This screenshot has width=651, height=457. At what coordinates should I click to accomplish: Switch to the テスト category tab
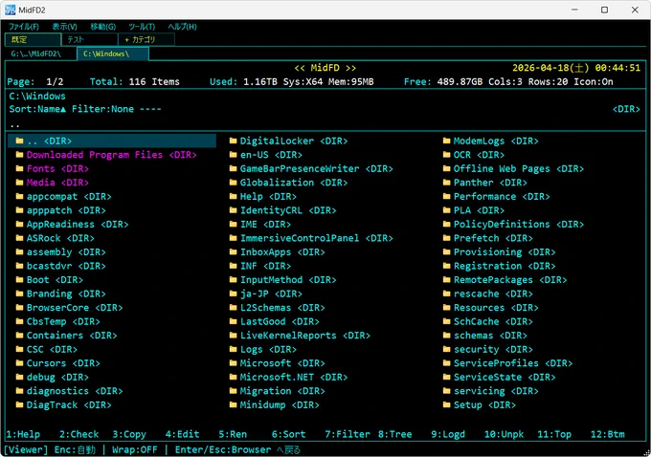(90, 39)
